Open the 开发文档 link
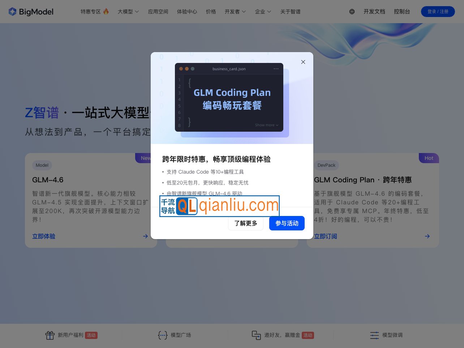Viewport: 464px width, 348px height. coord(374,12)
